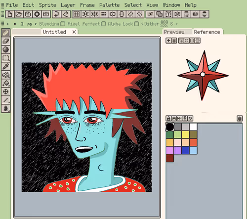Select the Line drawing tool
The height and width of the screenshot is (219, 247).
(x=6, y=100)
